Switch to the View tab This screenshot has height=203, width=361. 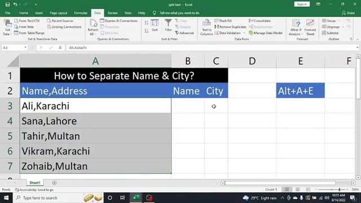128,13
